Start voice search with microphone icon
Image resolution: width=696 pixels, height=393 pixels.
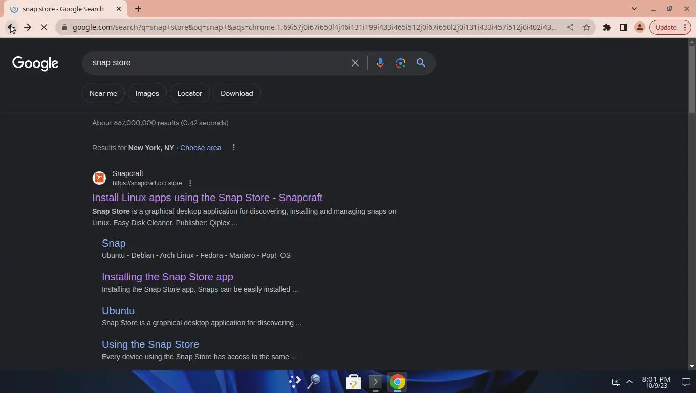(x=380, y=63)
